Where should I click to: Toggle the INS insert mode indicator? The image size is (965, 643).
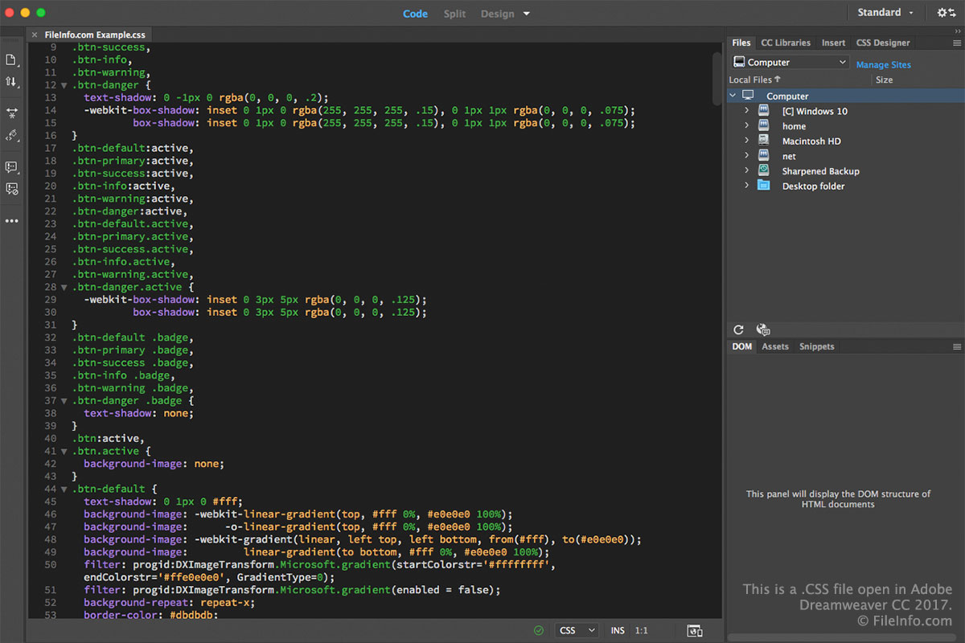tap(617, 631)
